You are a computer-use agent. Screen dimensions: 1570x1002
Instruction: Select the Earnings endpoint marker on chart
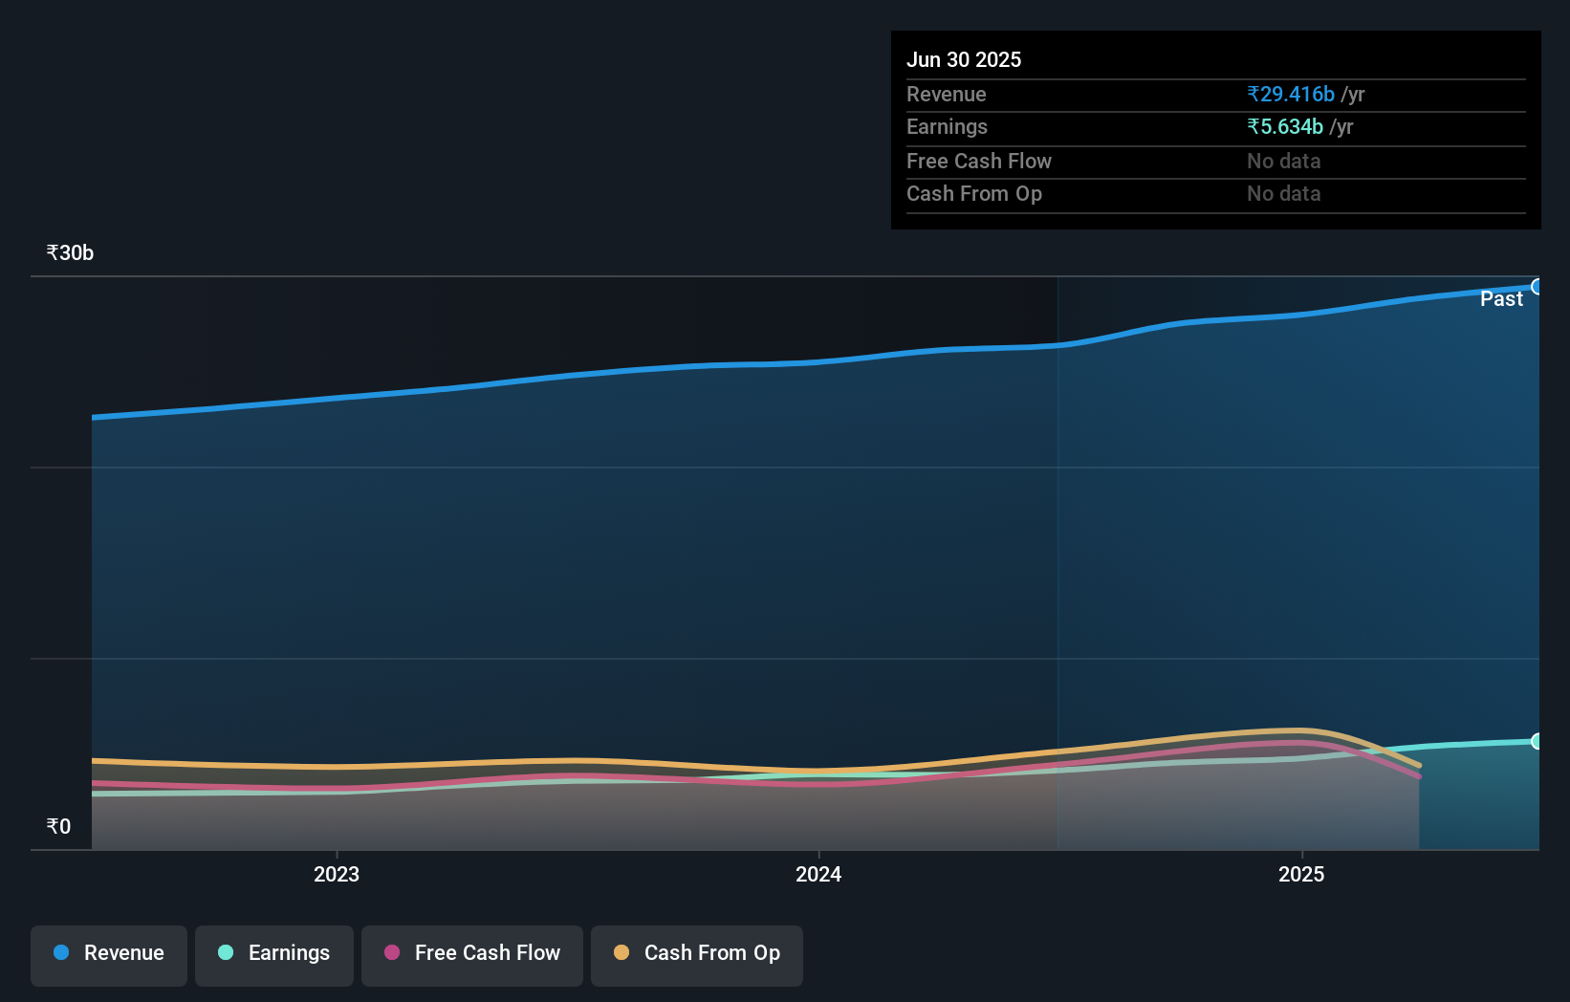1537,741
